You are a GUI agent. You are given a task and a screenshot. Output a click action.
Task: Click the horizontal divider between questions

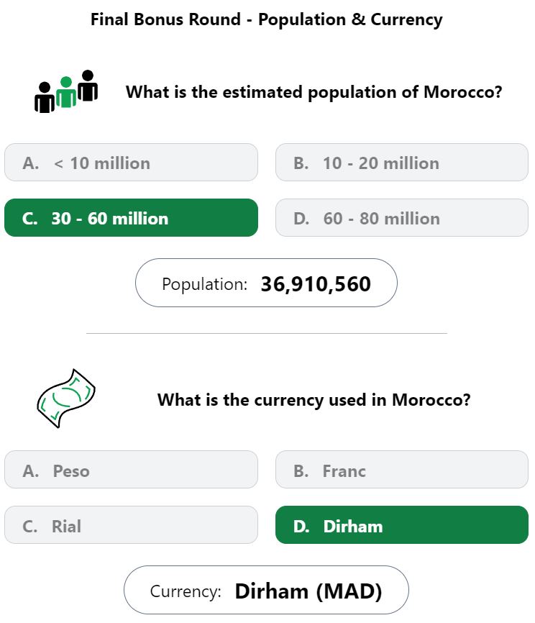(x=267, y=333)
